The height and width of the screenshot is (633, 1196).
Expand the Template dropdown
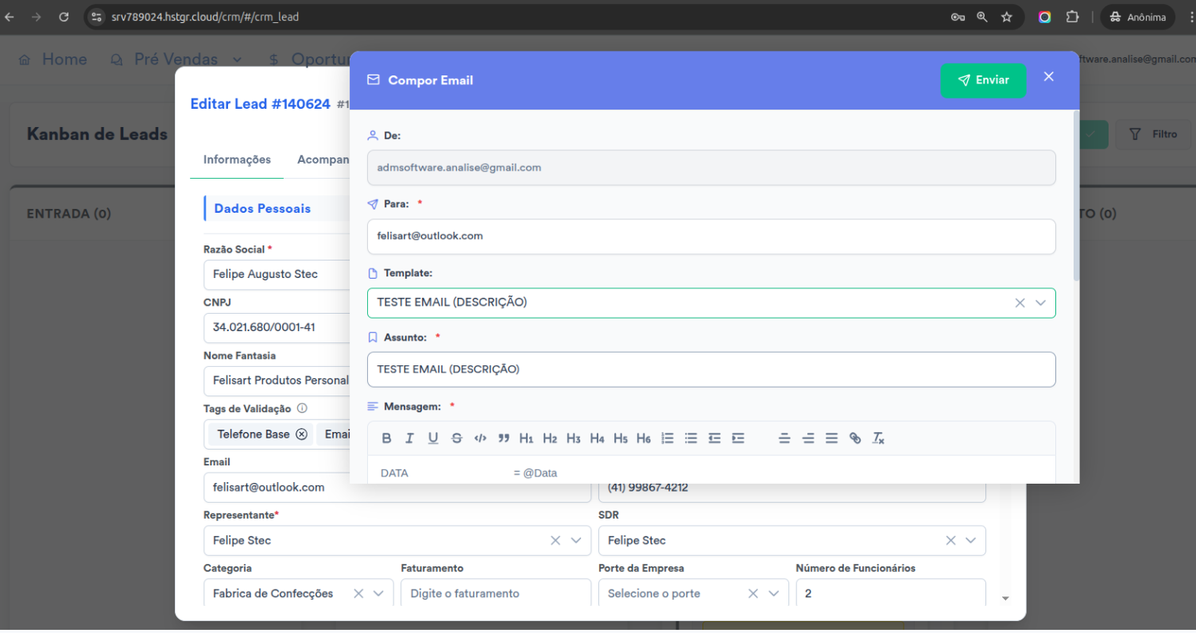click(1040, 303)
